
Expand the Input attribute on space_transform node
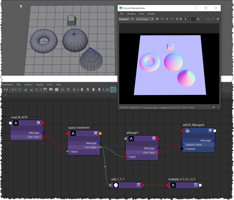[x=70, y=151]
